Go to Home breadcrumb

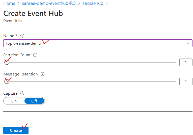click(9, 4)
